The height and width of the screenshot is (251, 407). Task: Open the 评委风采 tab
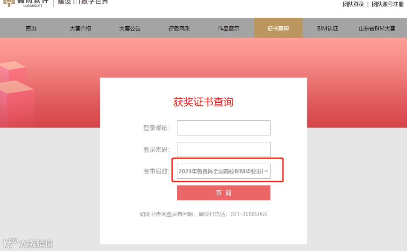(179, 28)
